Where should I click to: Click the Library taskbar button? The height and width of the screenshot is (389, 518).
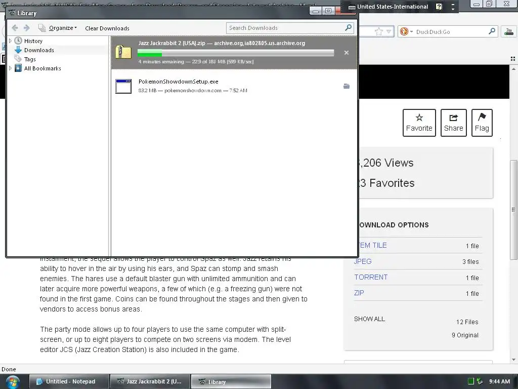click(x=231, y=381)
